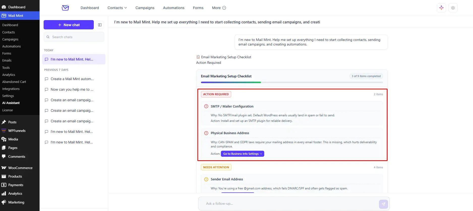Click the 'PREVIOUS 7 DAYS' label

click(x=56, y=70)
